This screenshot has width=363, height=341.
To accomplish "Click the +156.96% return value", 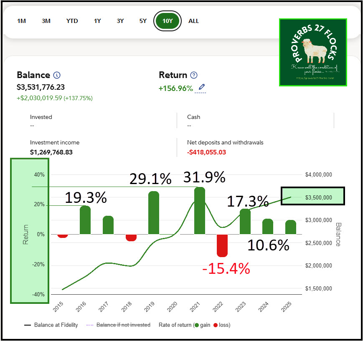I will point(176,88).
